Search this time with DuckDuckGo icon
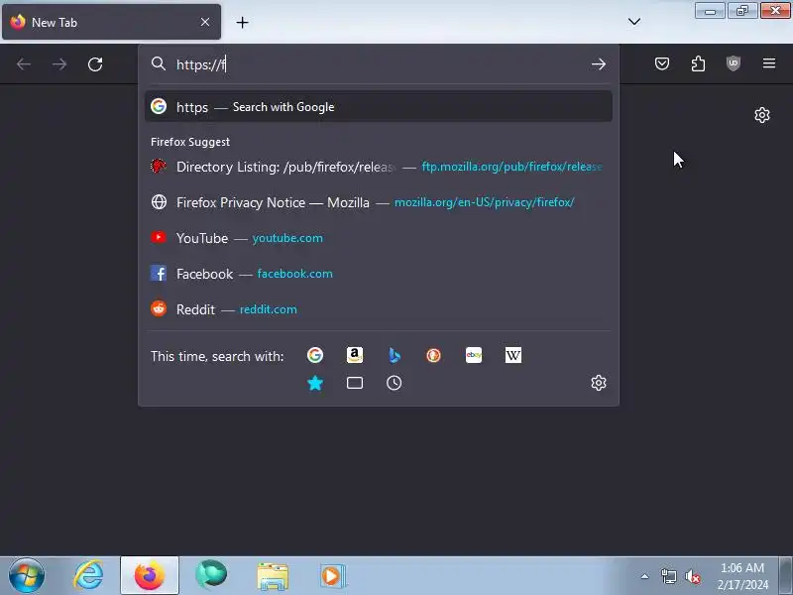 click(433, 355)
